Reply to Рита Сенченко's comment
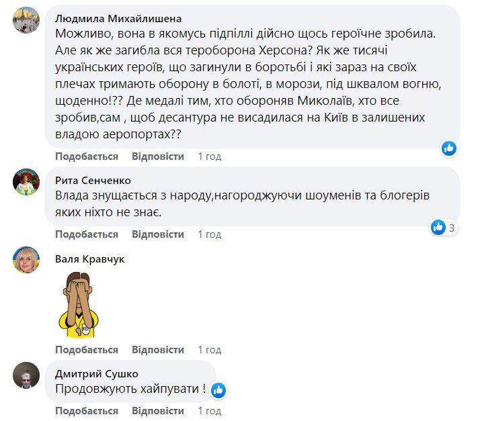 tap(158, 234)
